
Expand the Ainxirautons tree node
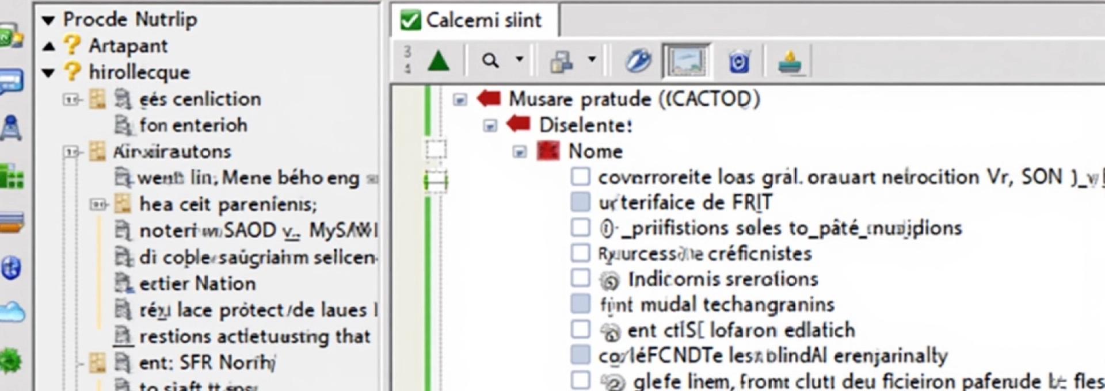pos(71,152)
